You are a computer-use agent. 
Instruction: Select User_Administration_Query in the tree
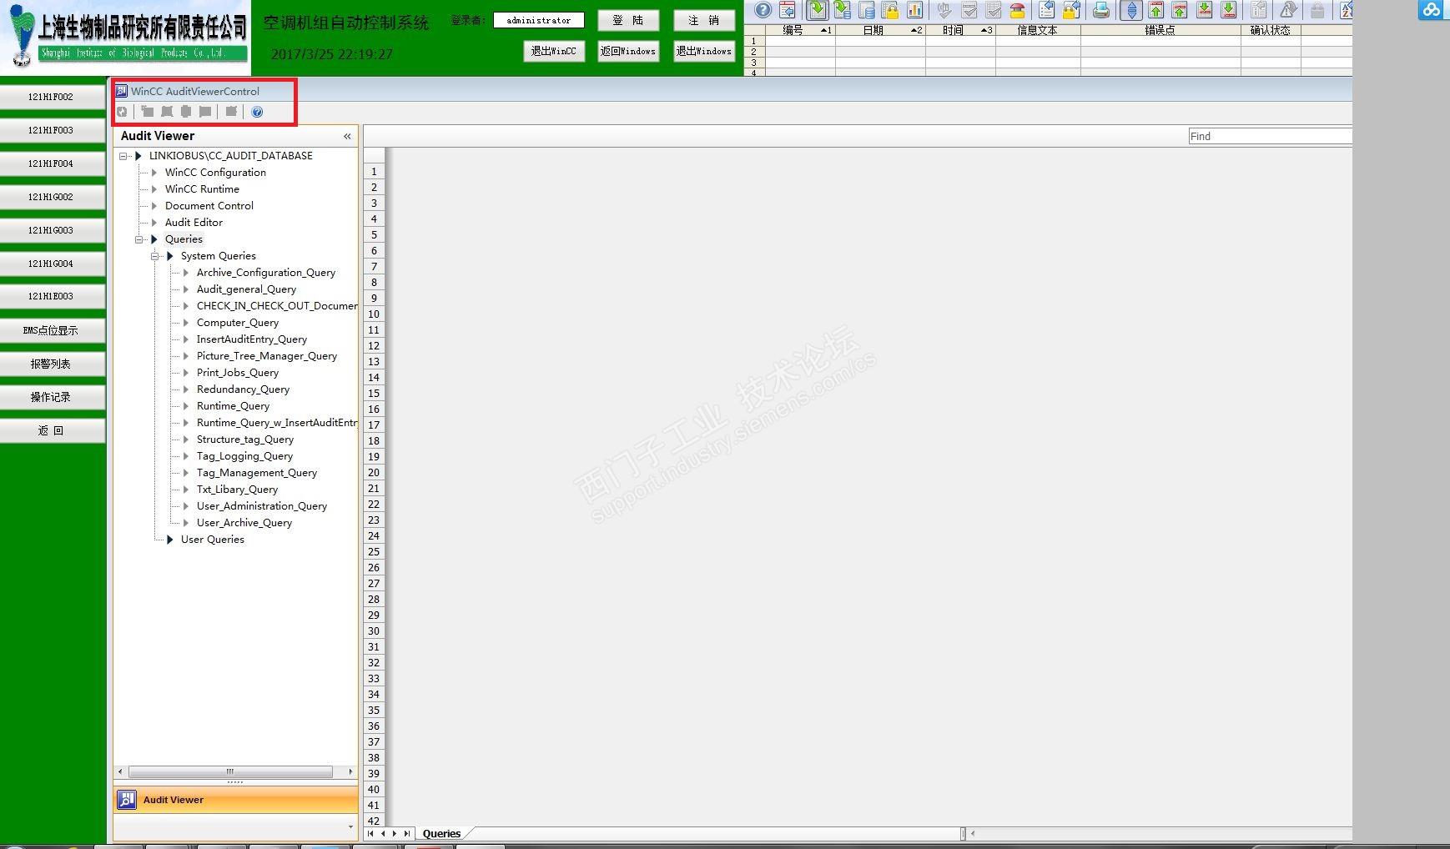pos(262,506)
